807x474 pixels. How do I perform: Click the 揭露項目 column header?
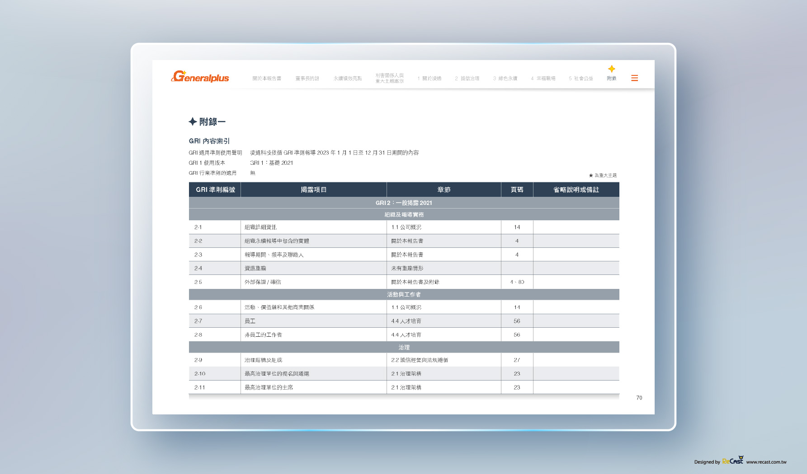pyautogui.click(x=314, y=190)
